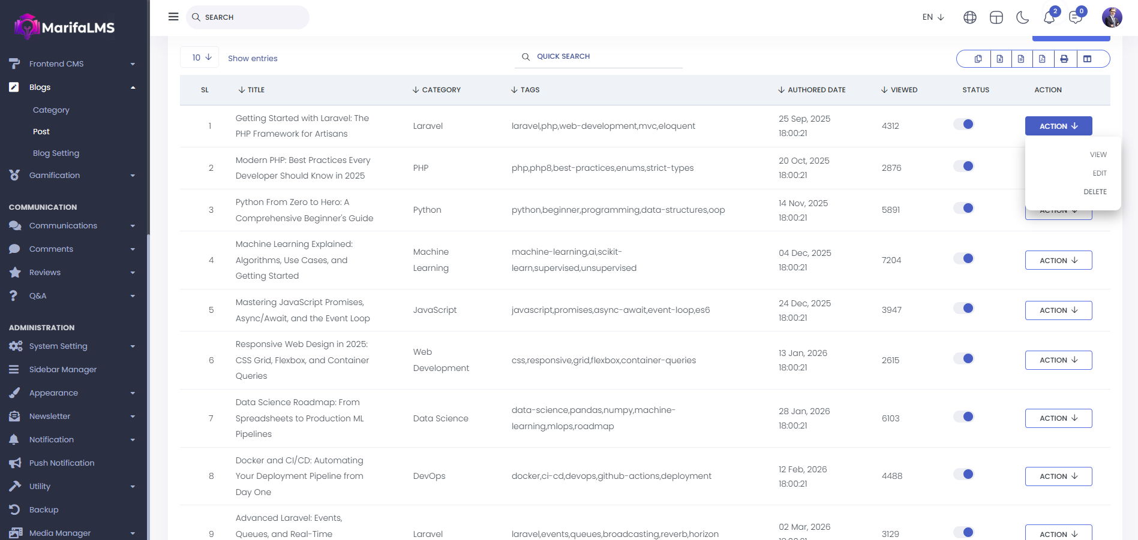Export table as PDF file
The width and height of the screenshot is (1138, 540).
(1042, 59)
